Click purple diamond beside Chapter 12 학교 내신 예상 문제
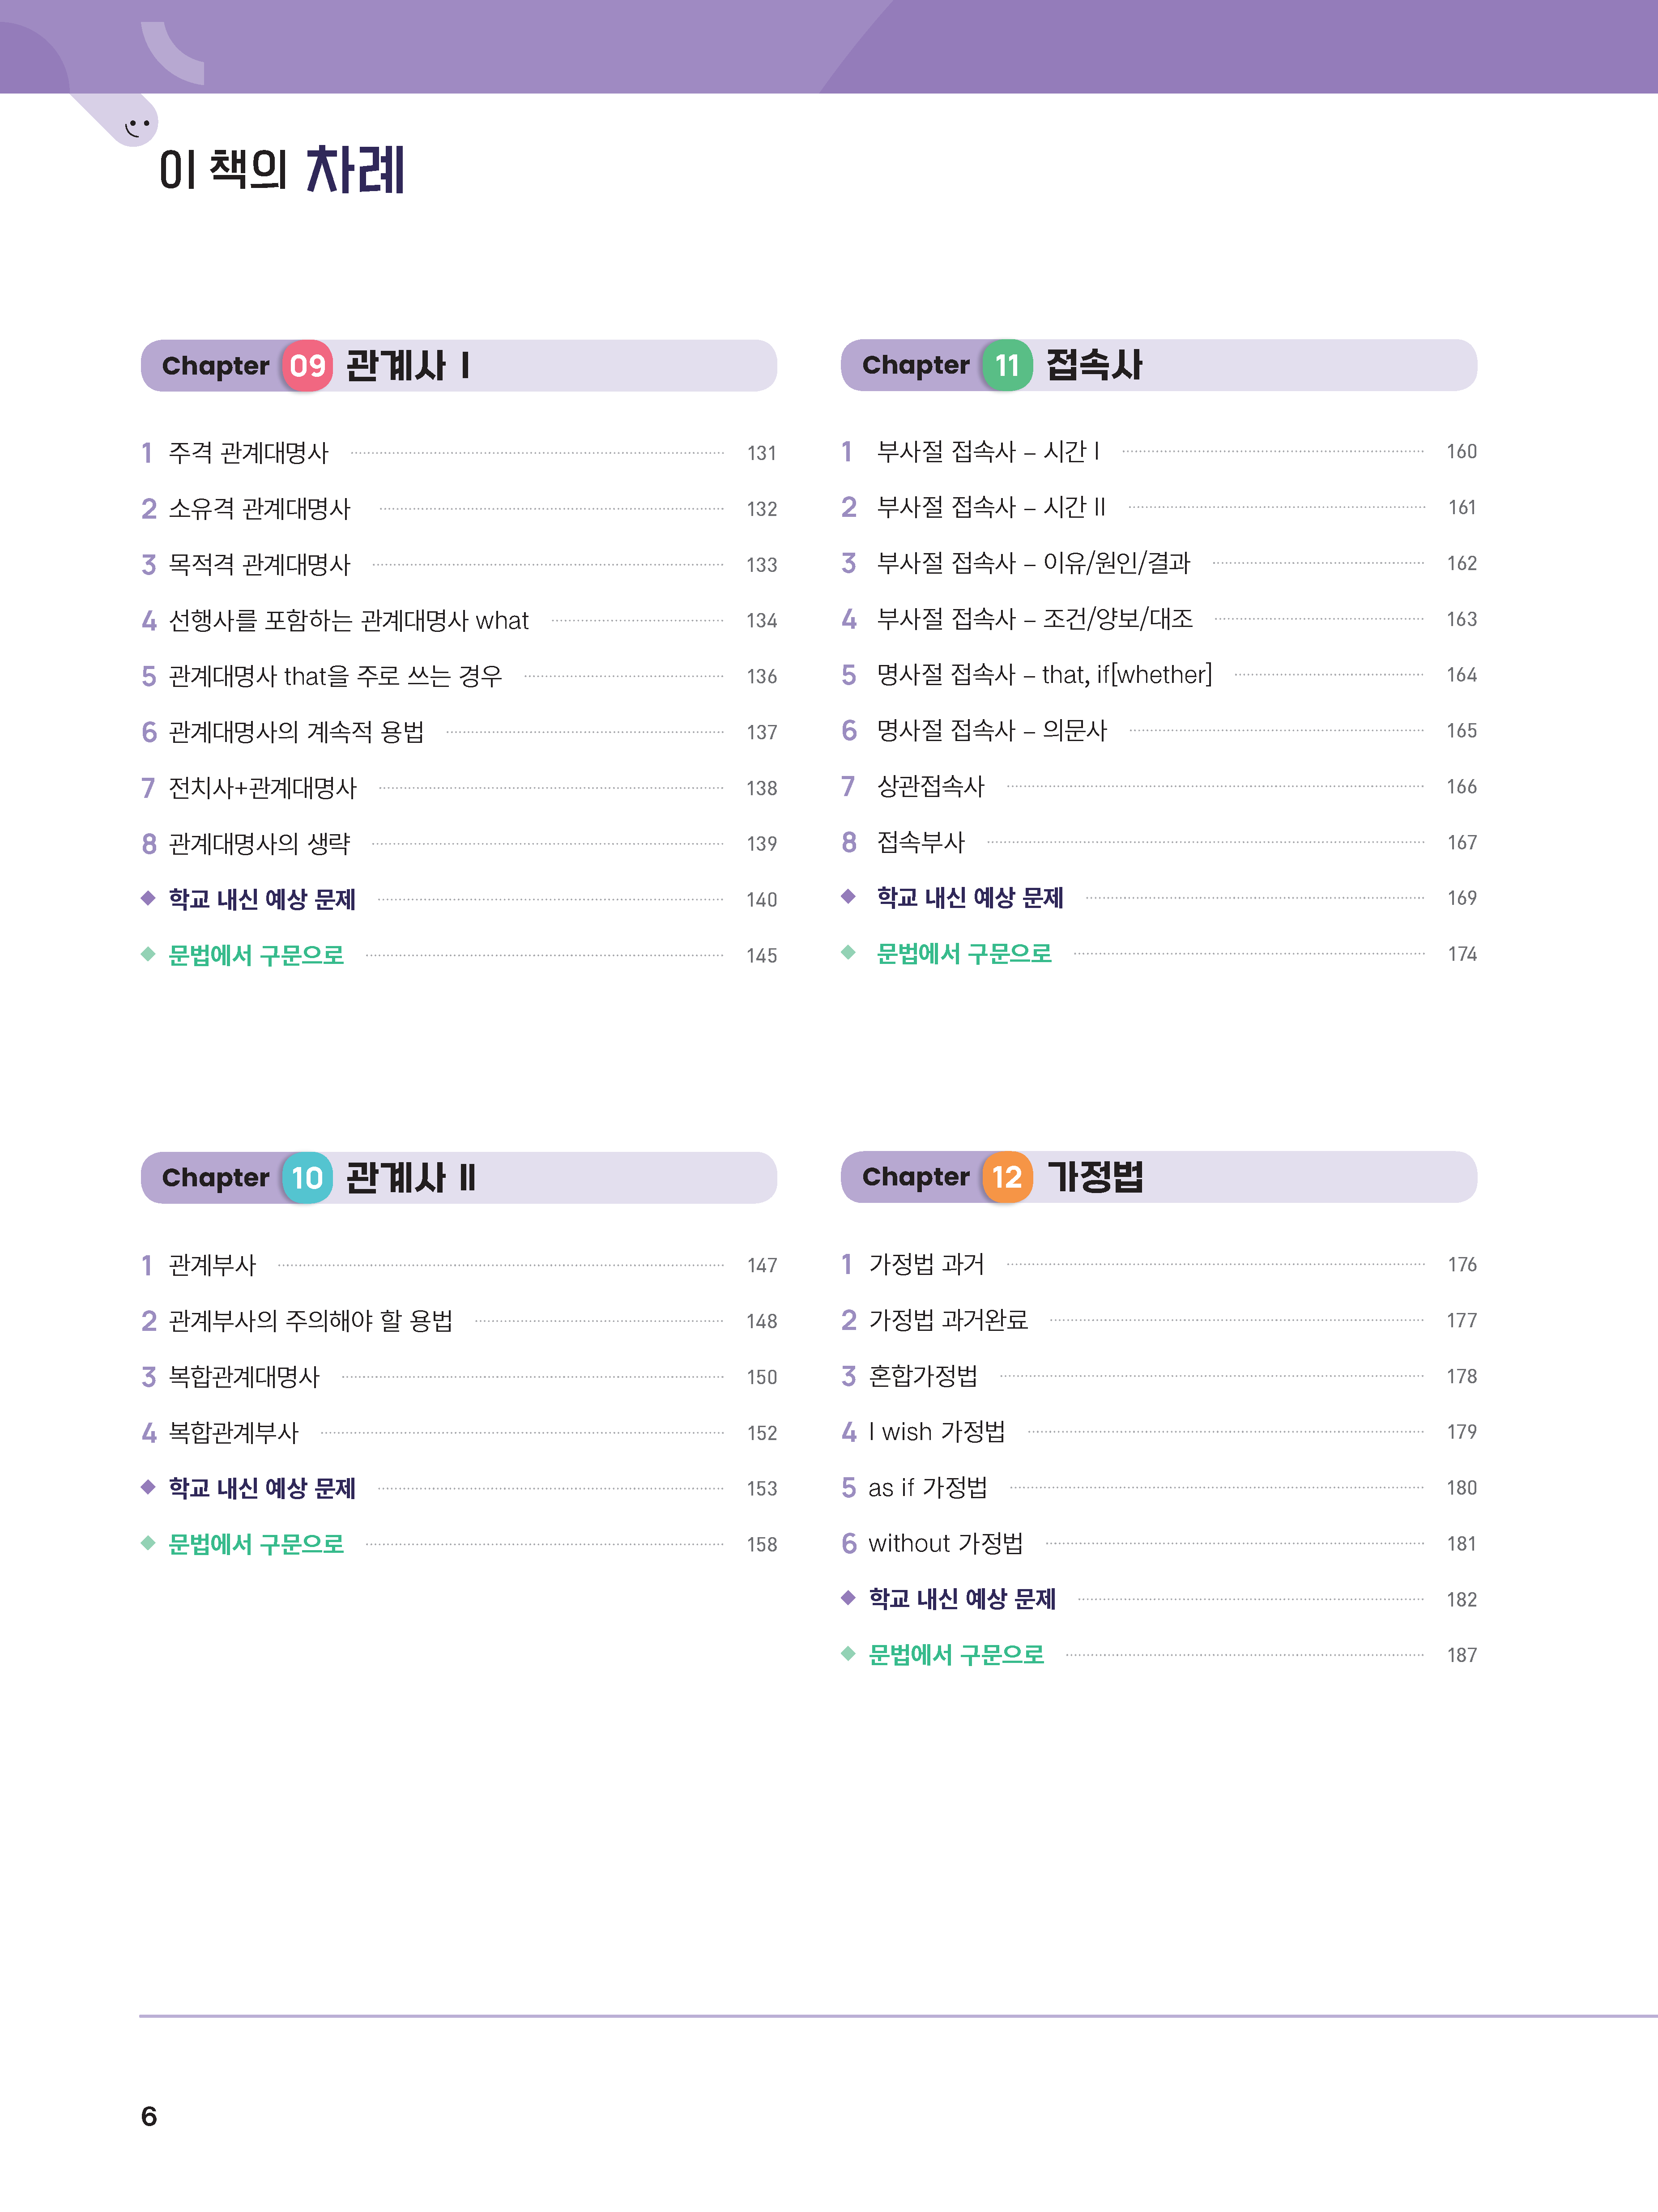The height and width of the screenshot is (2212, 1658). pyautogui.click(x=848, y=1597)
